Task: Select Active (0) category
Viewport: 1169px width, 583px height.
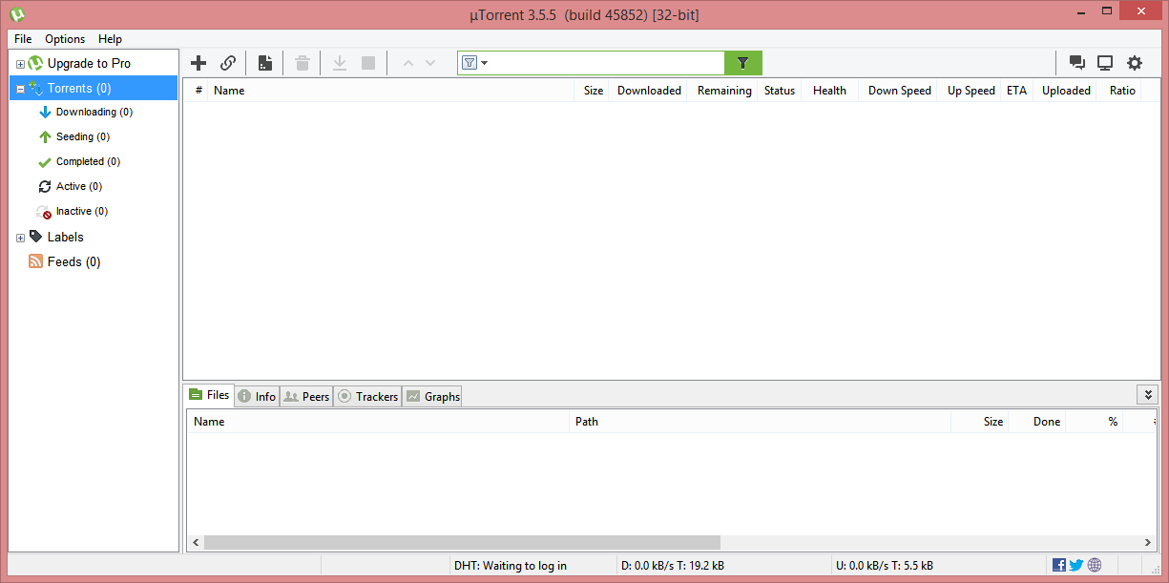Action: (x=78, y=186)
